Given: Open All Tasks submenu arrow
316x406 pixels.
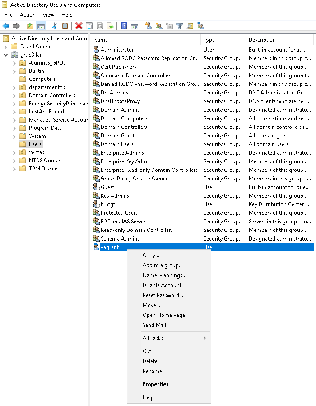Looking at the screenshot, I should [204, 338].
